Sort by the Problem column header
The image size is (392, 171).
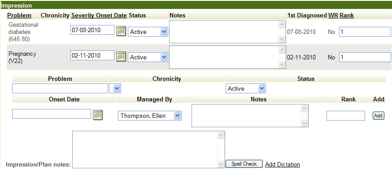[x=19, y=16]
